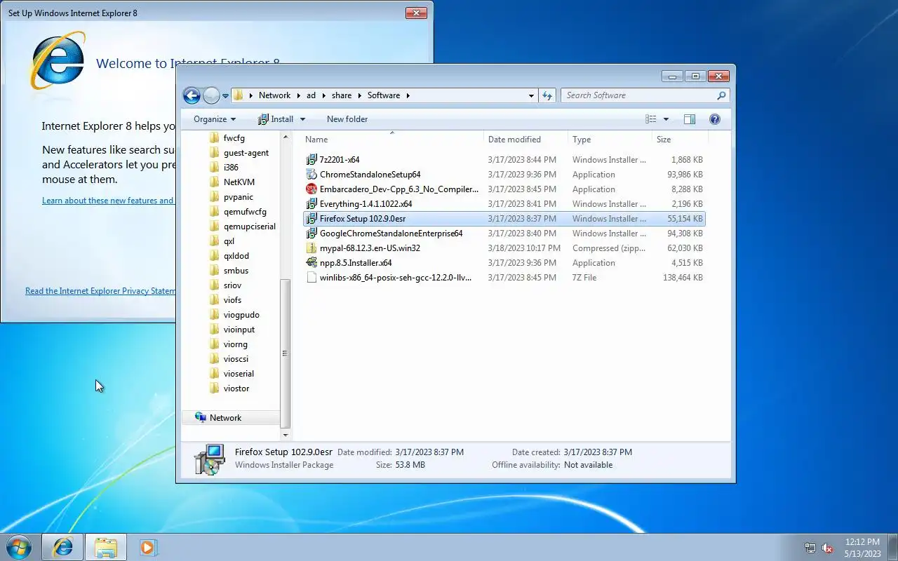This screenshot has height=561, width=898.
Task: Click the Change your view icon
Action: [651, 119]
